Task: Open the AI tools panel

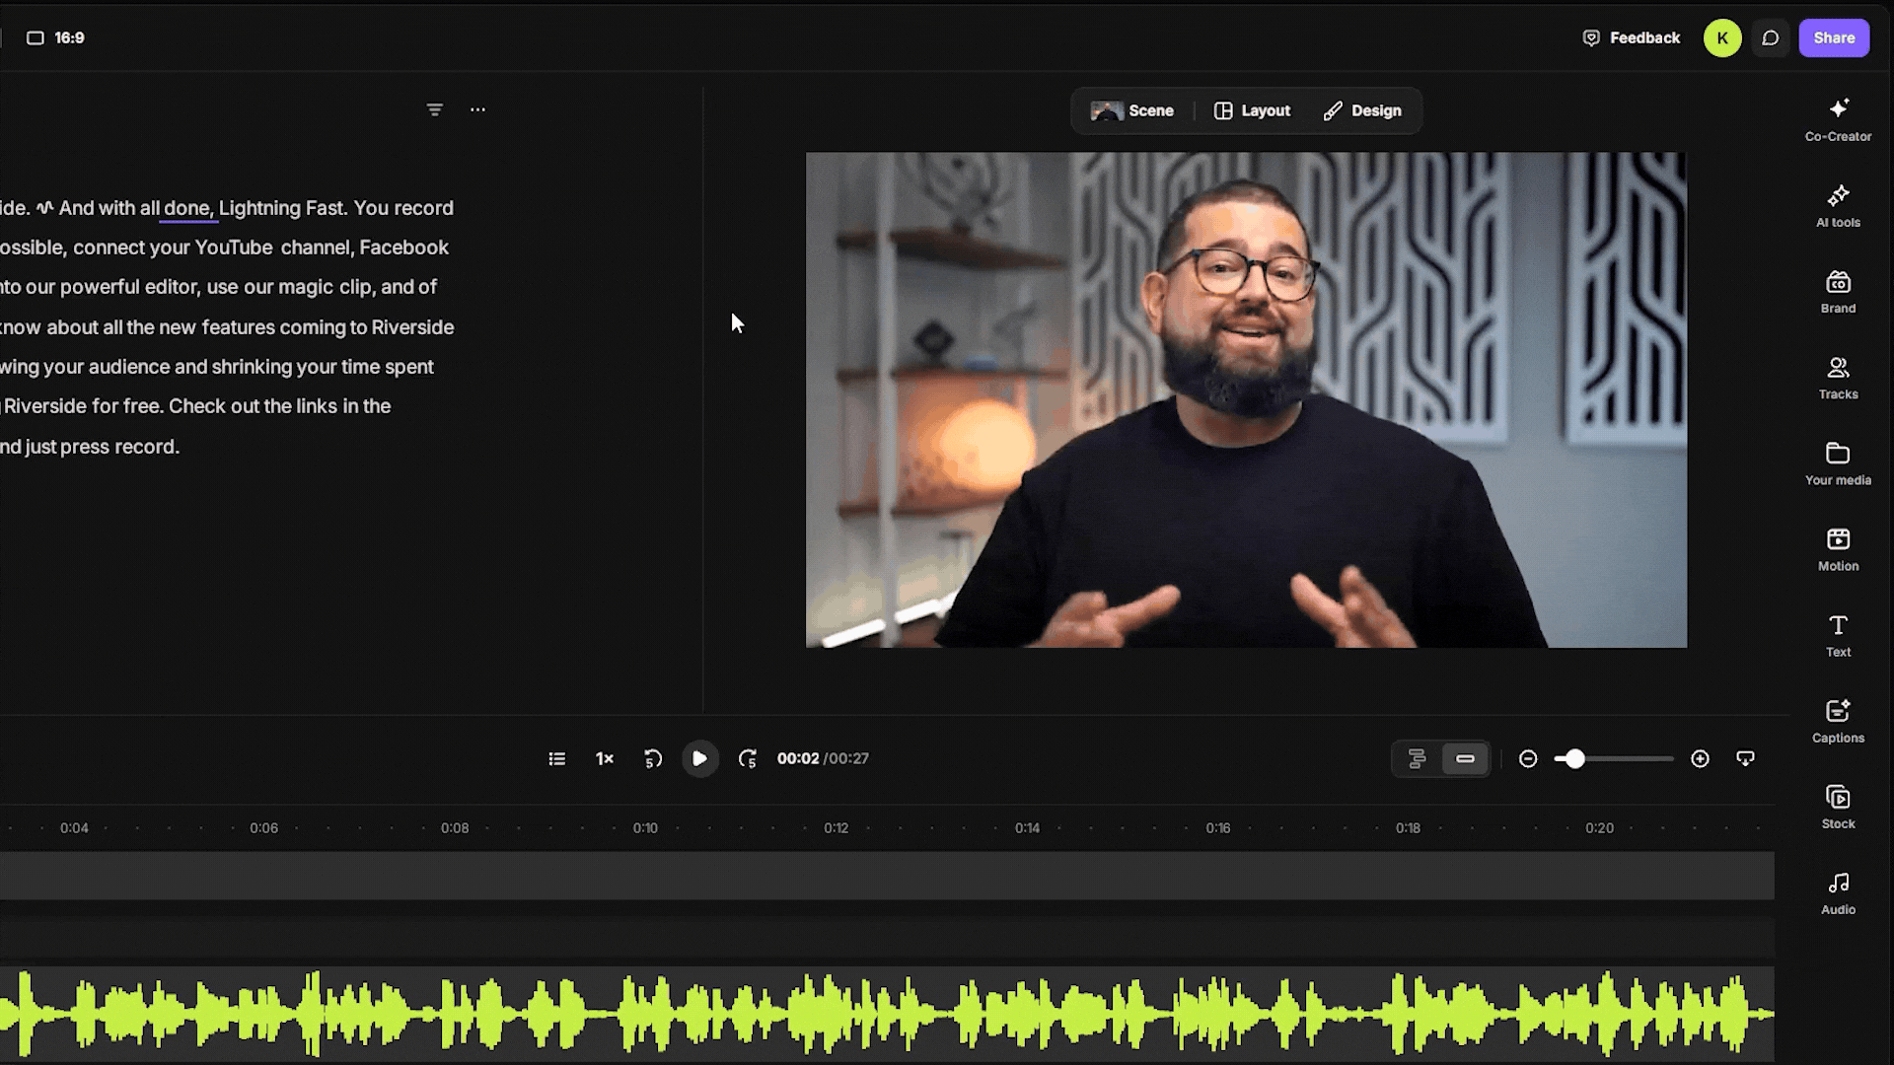Action: click(1838, 206)
